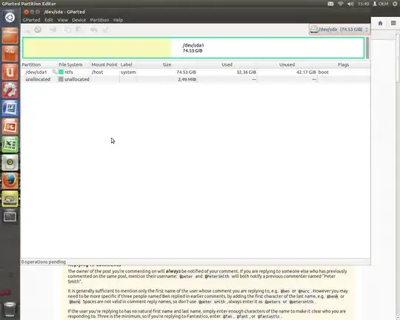Image resolution: width=400 pixels, height=320 pixels.
Task: Select the /dev/sda1 row in the partition table
Action: (x=196, y=72)
